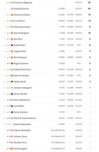Open Luca Marini's rider name
The height and width of the screenshot is (152, 99).
[x=19, y=21]
